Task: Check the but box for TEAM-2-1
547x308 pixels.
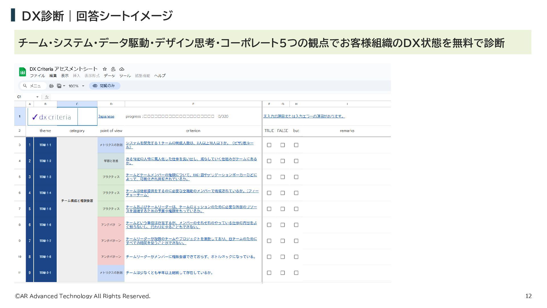Action: 296,273
